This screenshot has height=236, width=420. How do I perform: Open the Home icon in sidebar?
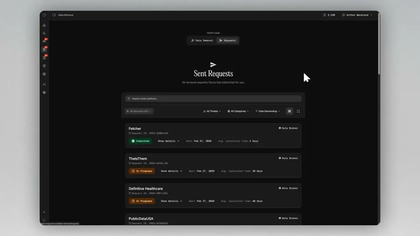point(44,25)
